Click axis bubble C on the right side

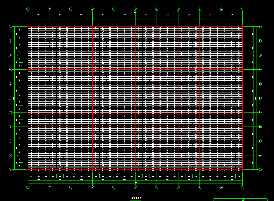pos(260,141)
